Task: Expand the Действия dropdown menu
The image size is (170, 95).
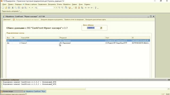Action: [7, 20]
